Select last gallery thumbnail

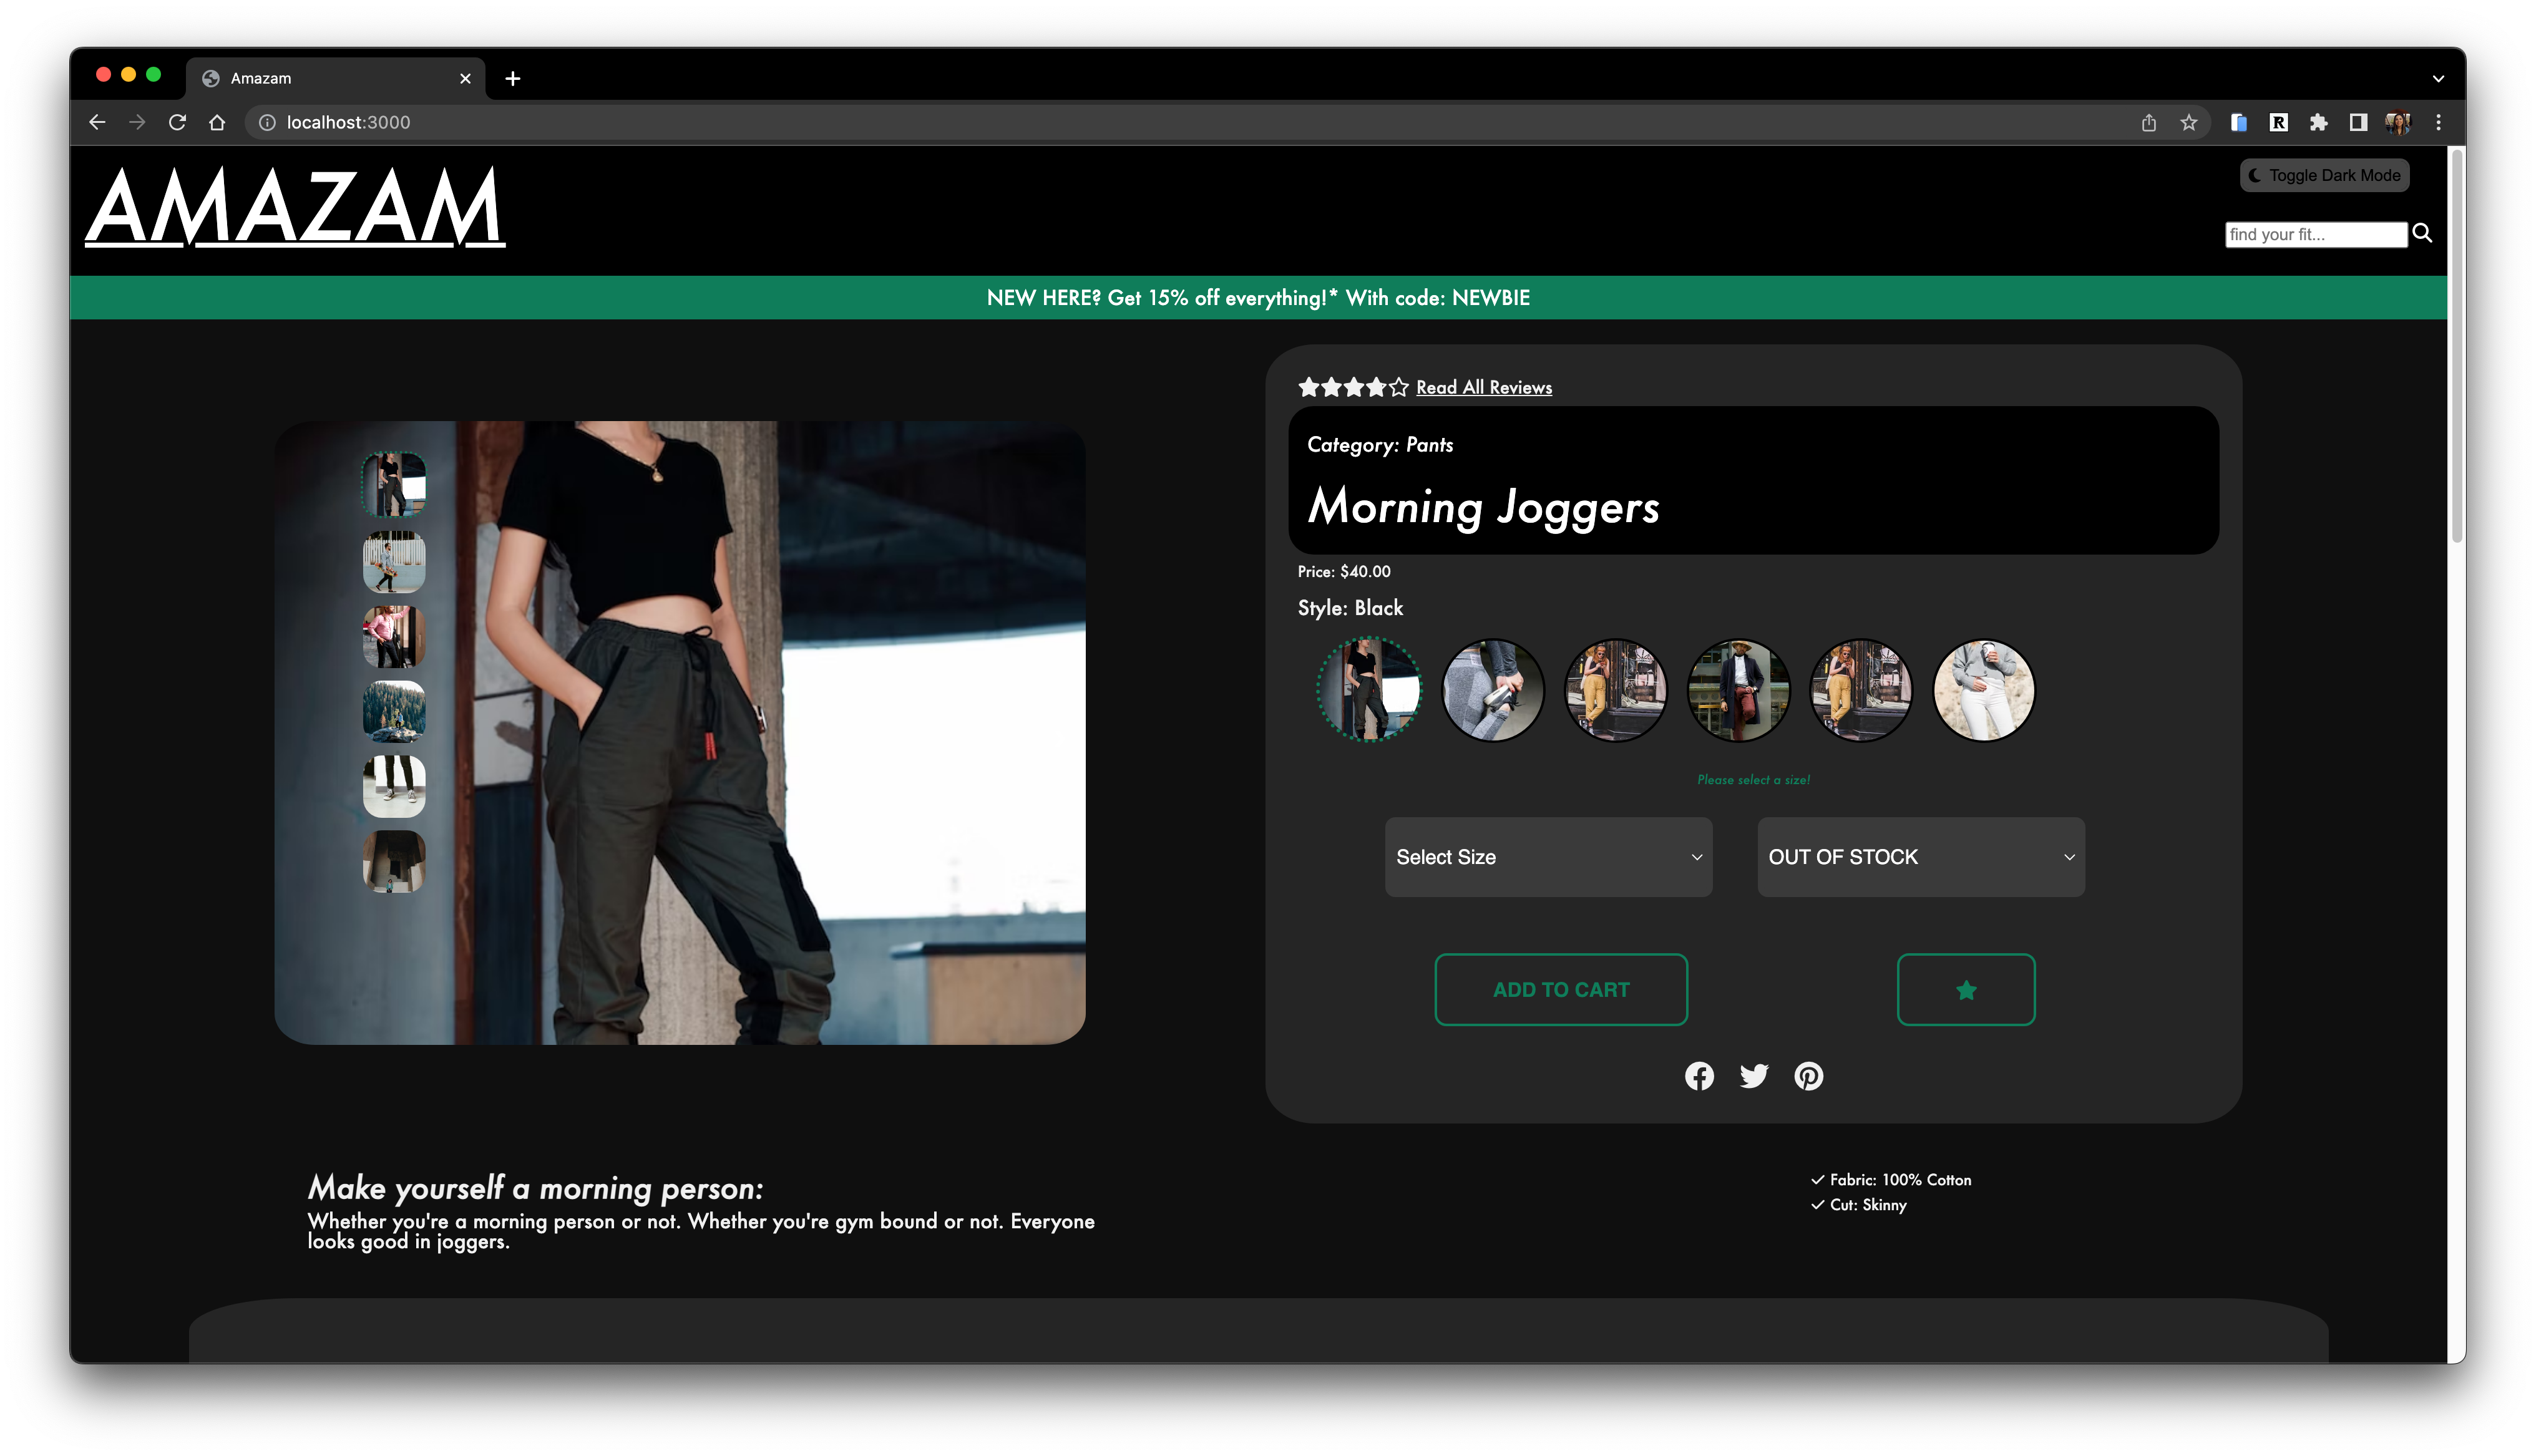coord(394,861)
